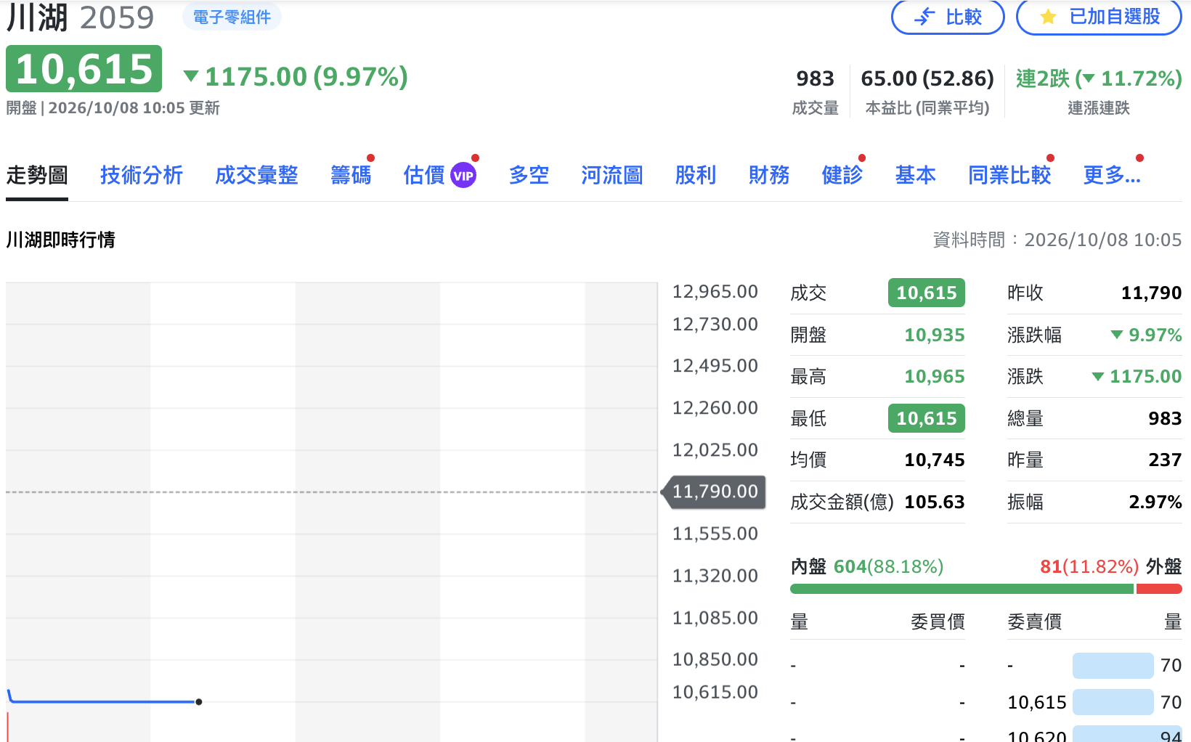The image size is (1191, 742).
Task: Click the 川湖即時行情 heading
Action: pyautogui.click(x=61, y=240)
